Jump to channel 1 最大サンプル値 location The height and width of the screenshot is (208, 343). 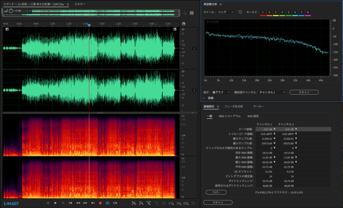pos(275,138)
